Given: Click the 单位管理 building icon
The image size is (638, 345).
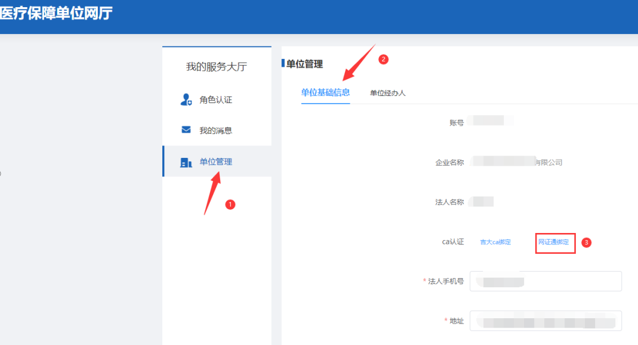Looking at the screenshot, I should coord(186,162).
